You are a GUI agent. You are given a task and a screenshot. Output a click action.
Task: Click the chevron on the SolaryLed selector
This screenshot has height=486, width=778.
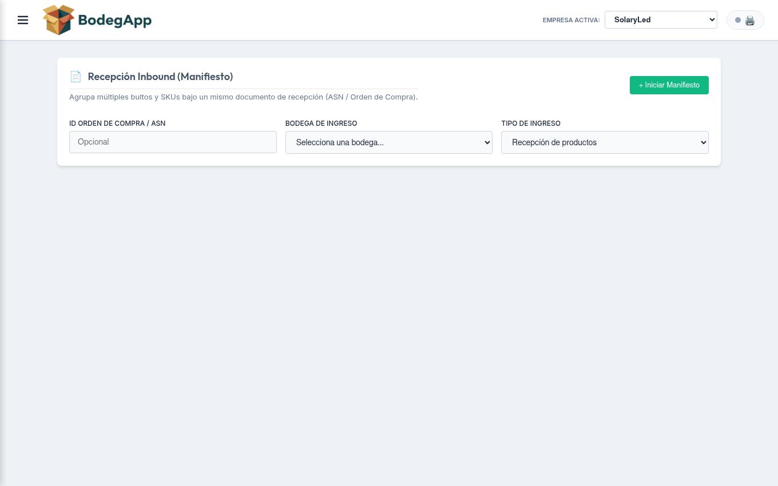point(712,19)
